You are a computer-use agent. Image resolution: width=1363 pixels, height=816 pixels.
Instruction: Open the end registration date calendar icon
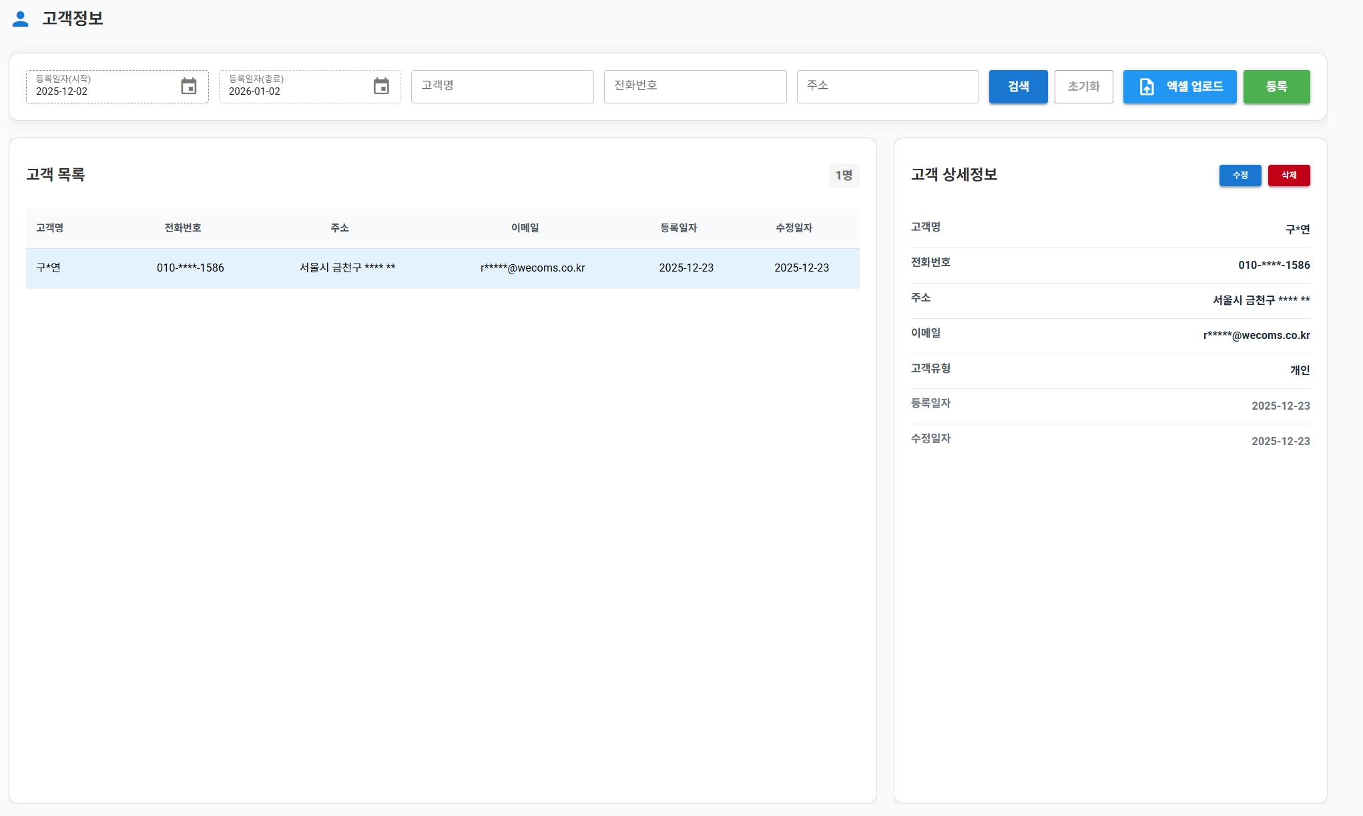tap(381, 87)
